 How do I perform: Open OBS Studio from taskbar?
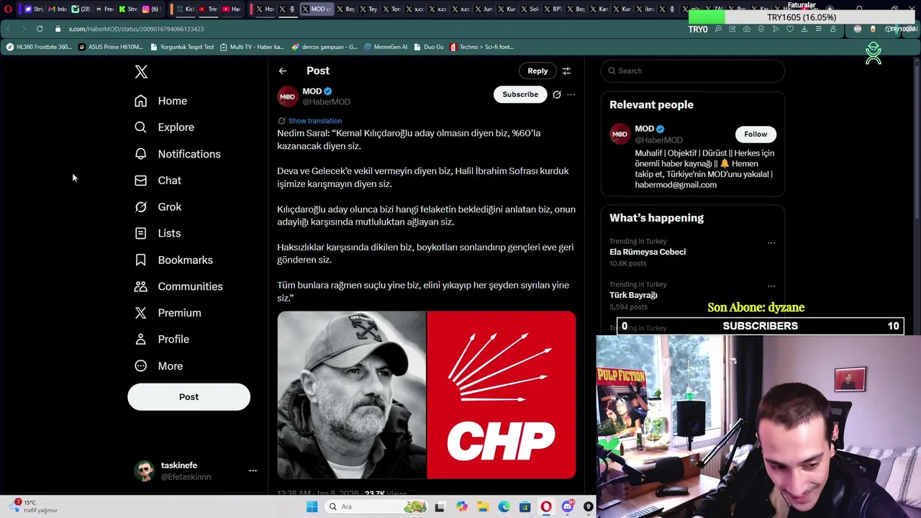[x=589, y=506]
